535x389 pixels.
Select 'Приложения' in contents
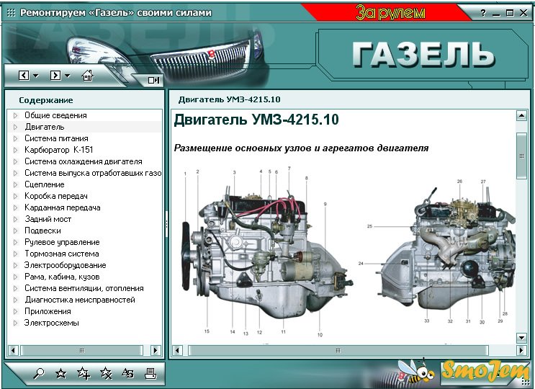pyautogui.click(x=48, y=311)
